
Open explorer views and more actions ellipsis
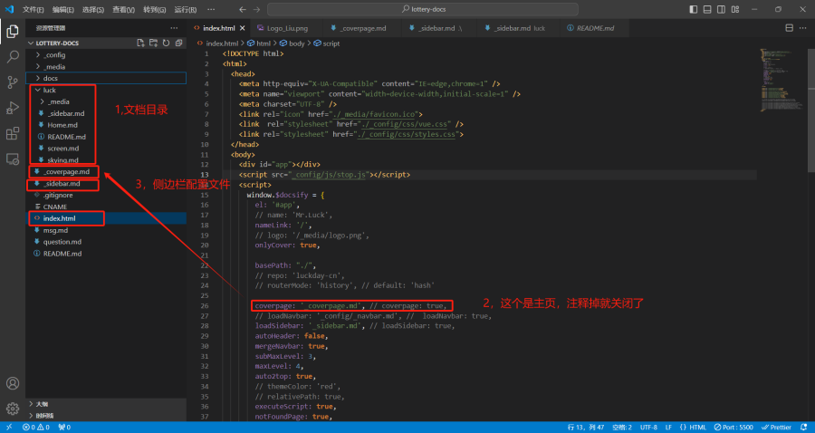(x=174, y=28)
